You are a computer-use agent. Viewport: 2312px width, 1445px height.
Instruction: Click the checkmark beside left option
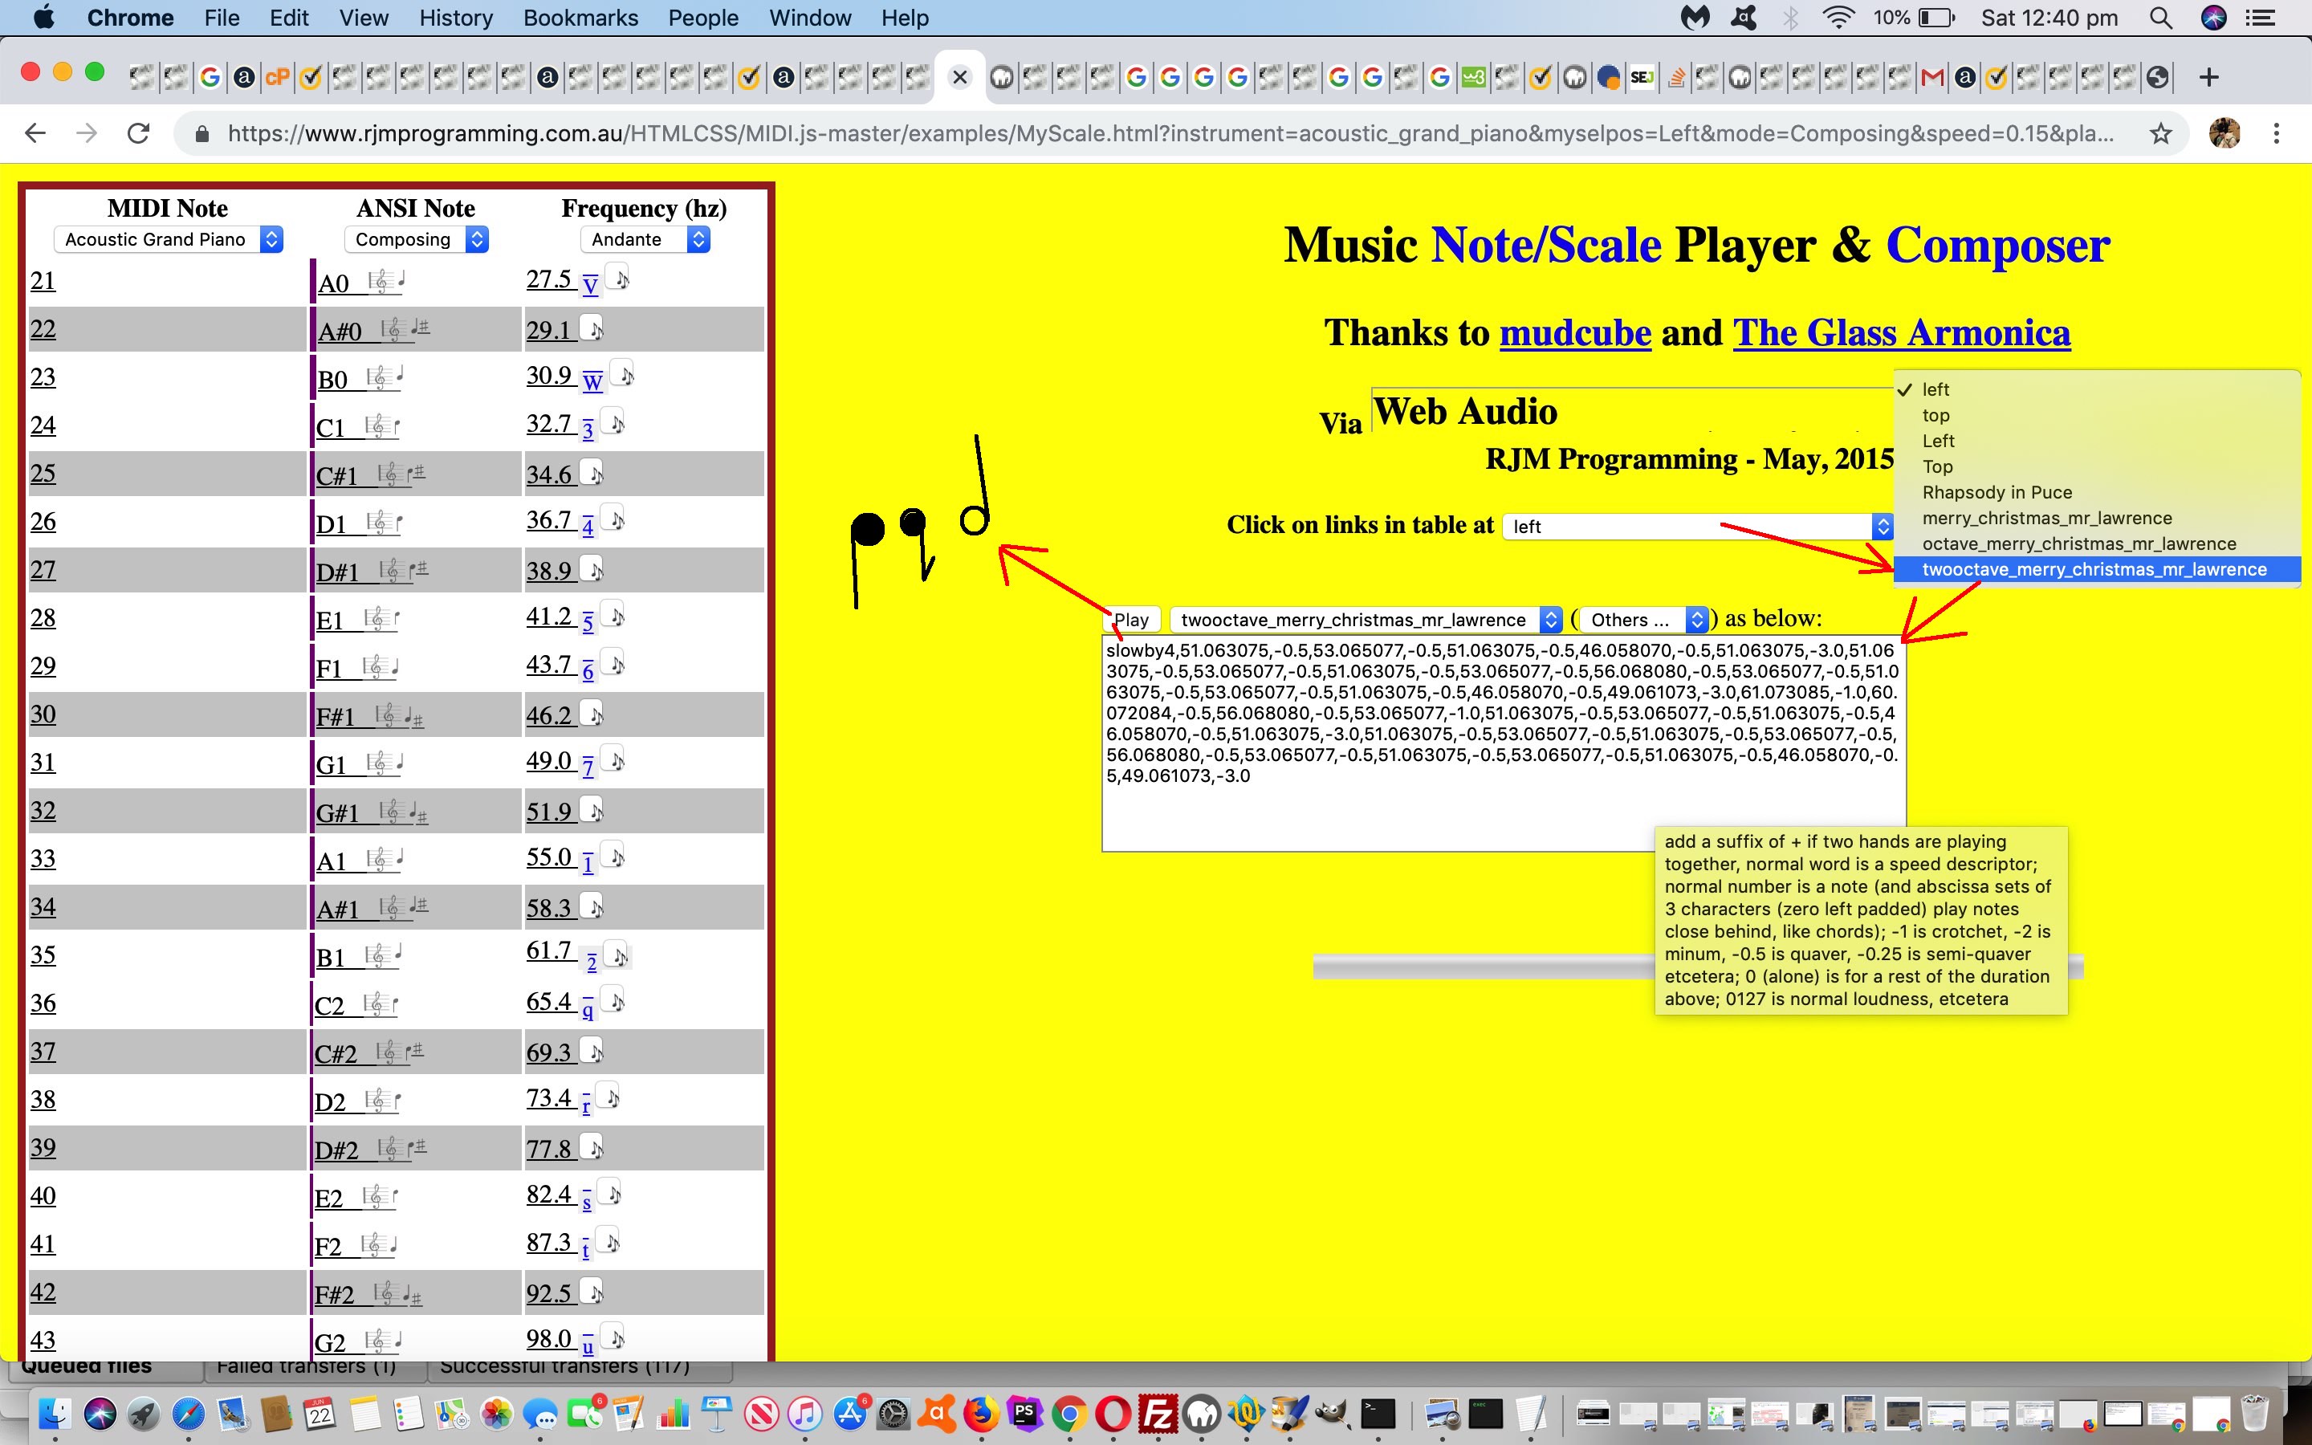pyautogui.click(x=1906, y=388)
